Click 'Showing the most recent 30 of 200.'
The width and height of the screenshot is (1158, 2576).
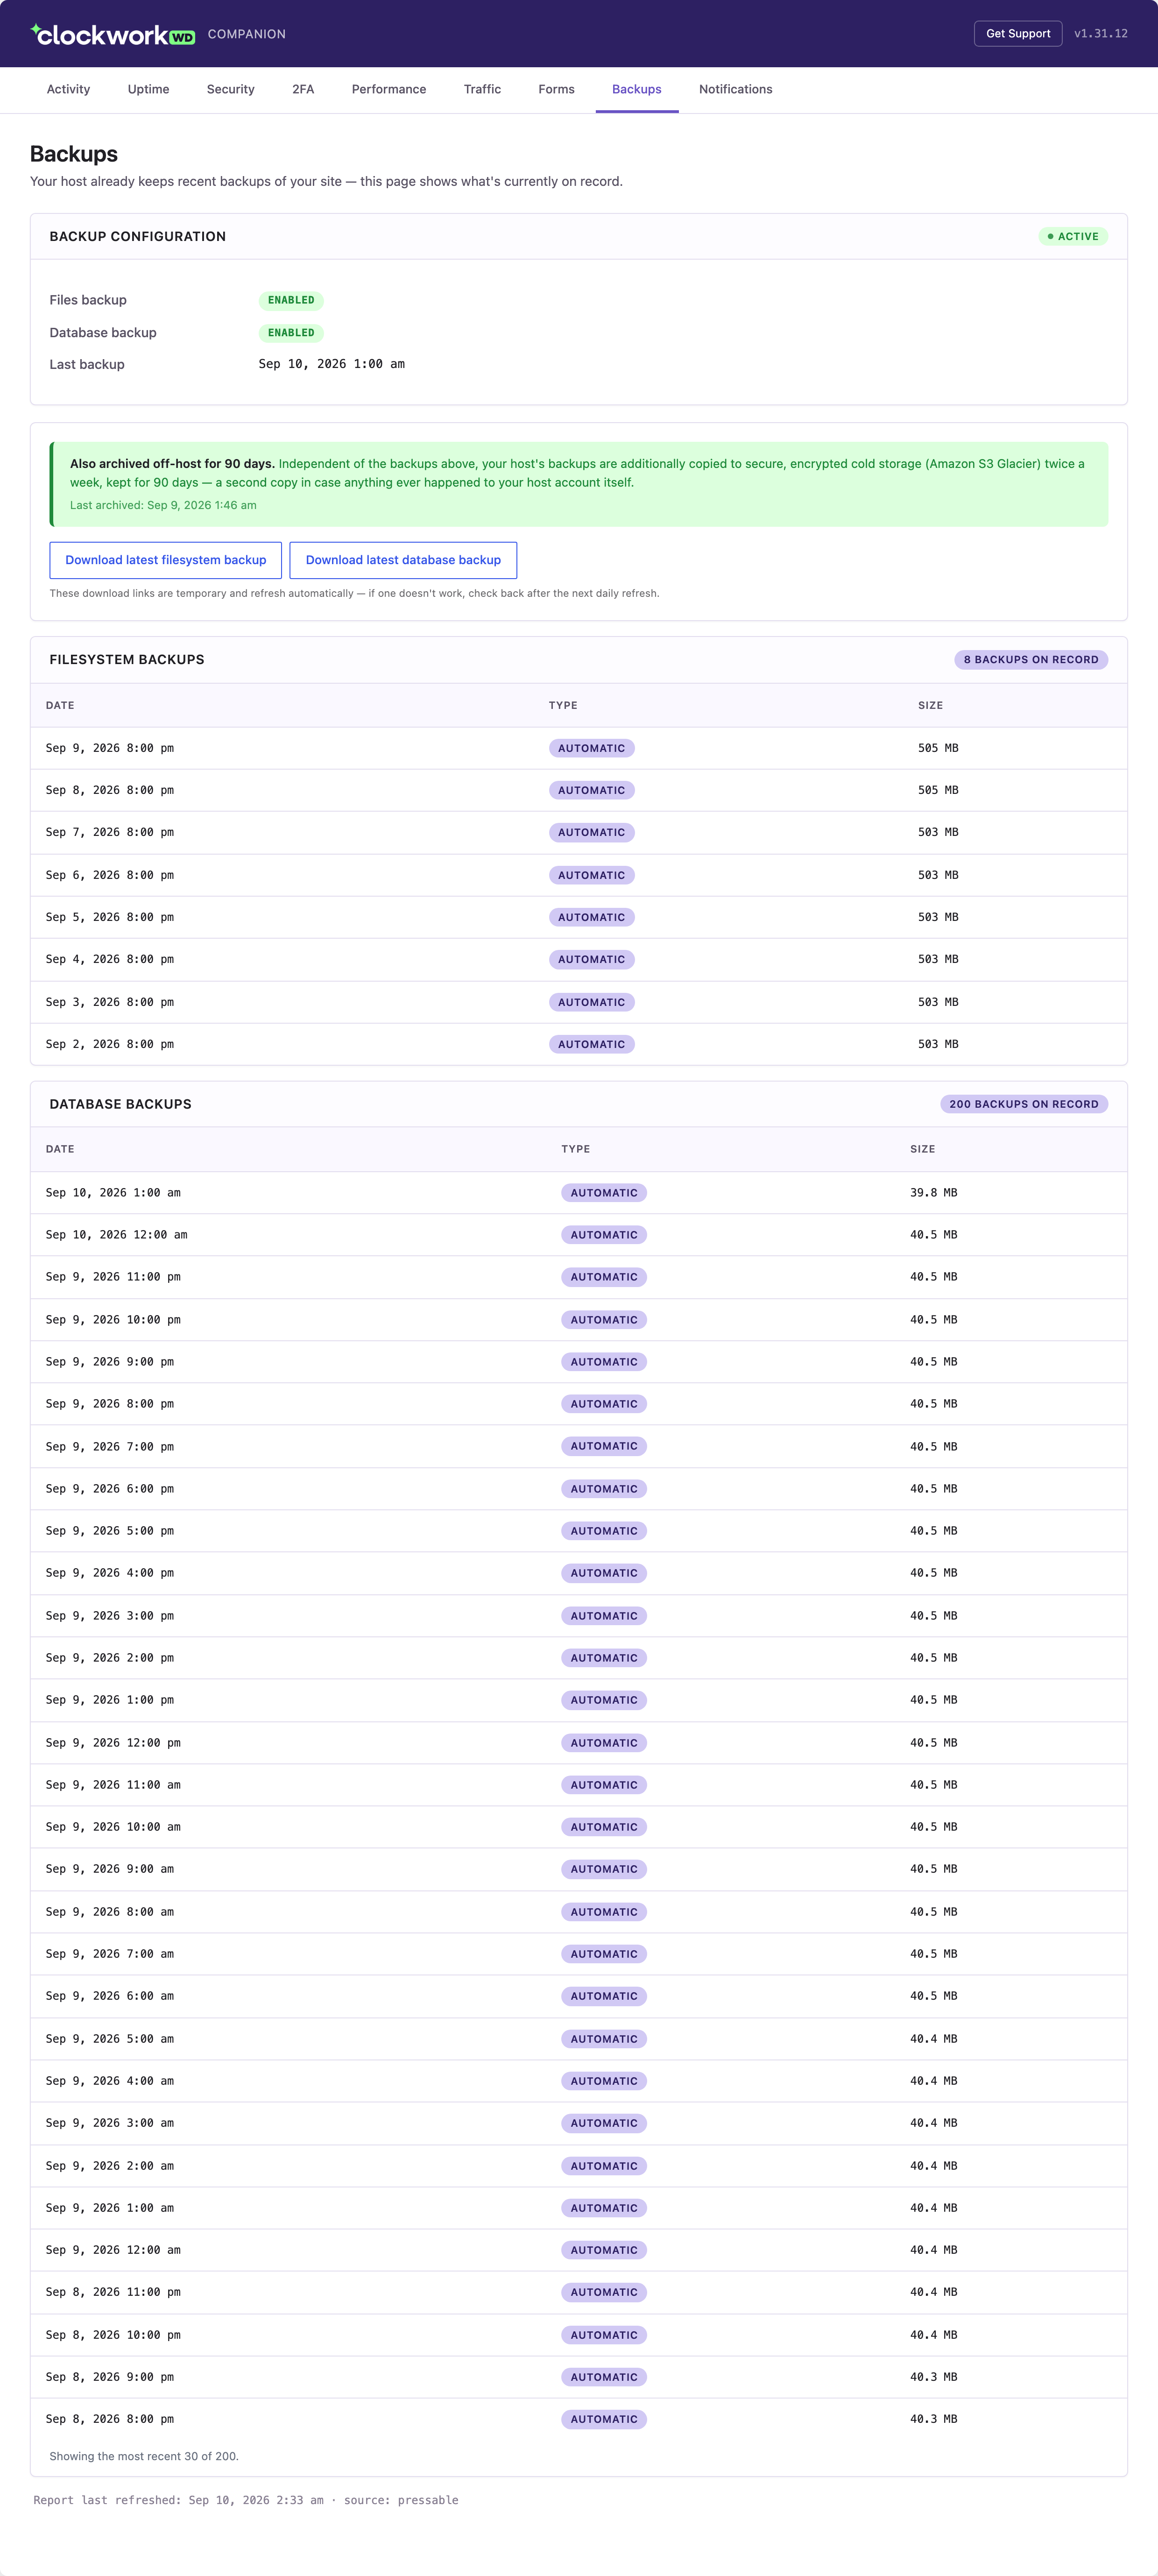tap(144, 2456)
